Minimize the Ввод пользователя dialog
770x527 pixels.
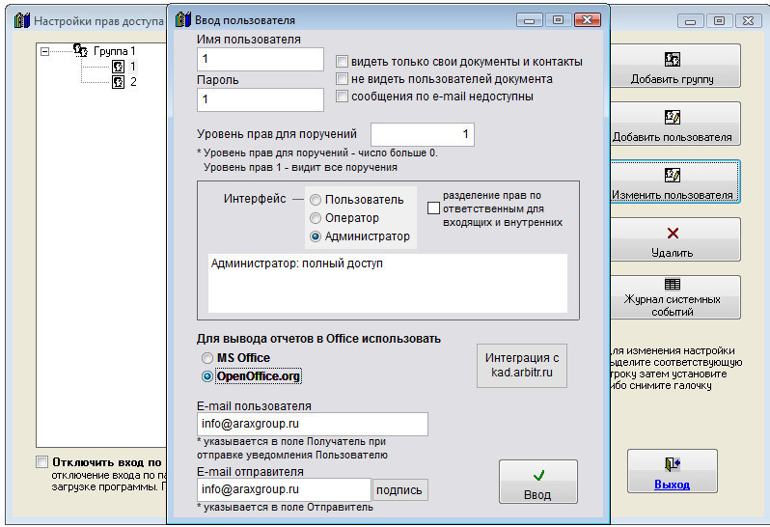pos(530,20)
